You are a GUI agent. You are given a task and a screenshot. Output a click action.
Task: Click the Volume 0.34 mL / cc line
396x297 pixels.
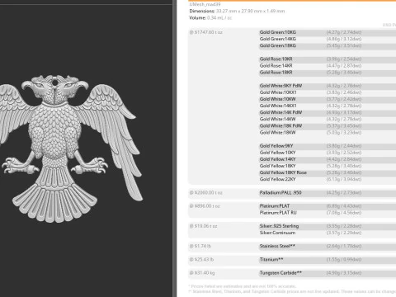click(210, 18)
